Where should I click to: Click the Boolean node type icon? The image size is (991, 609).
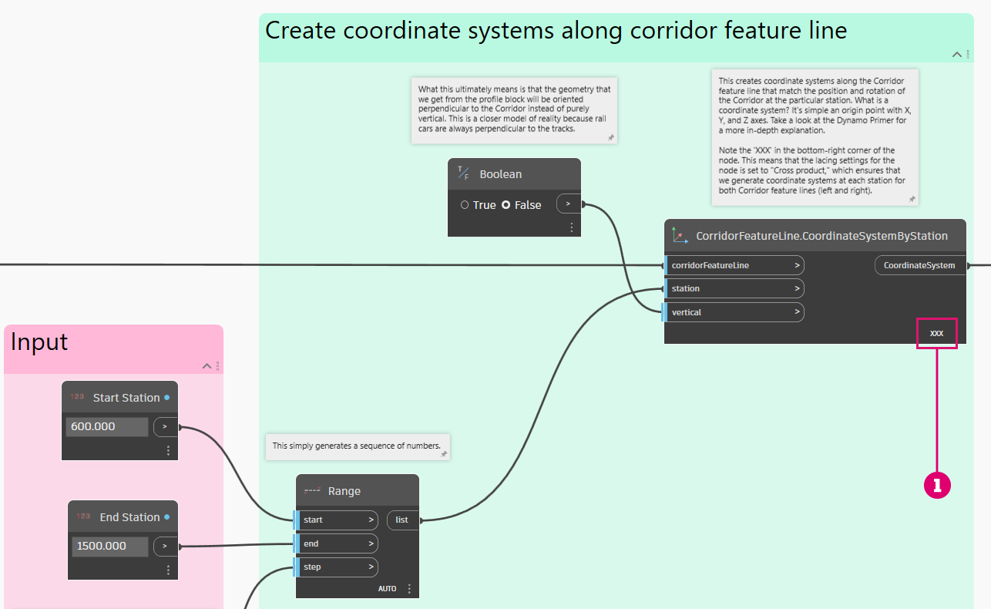pyautogui.click(x=463, y=173)
